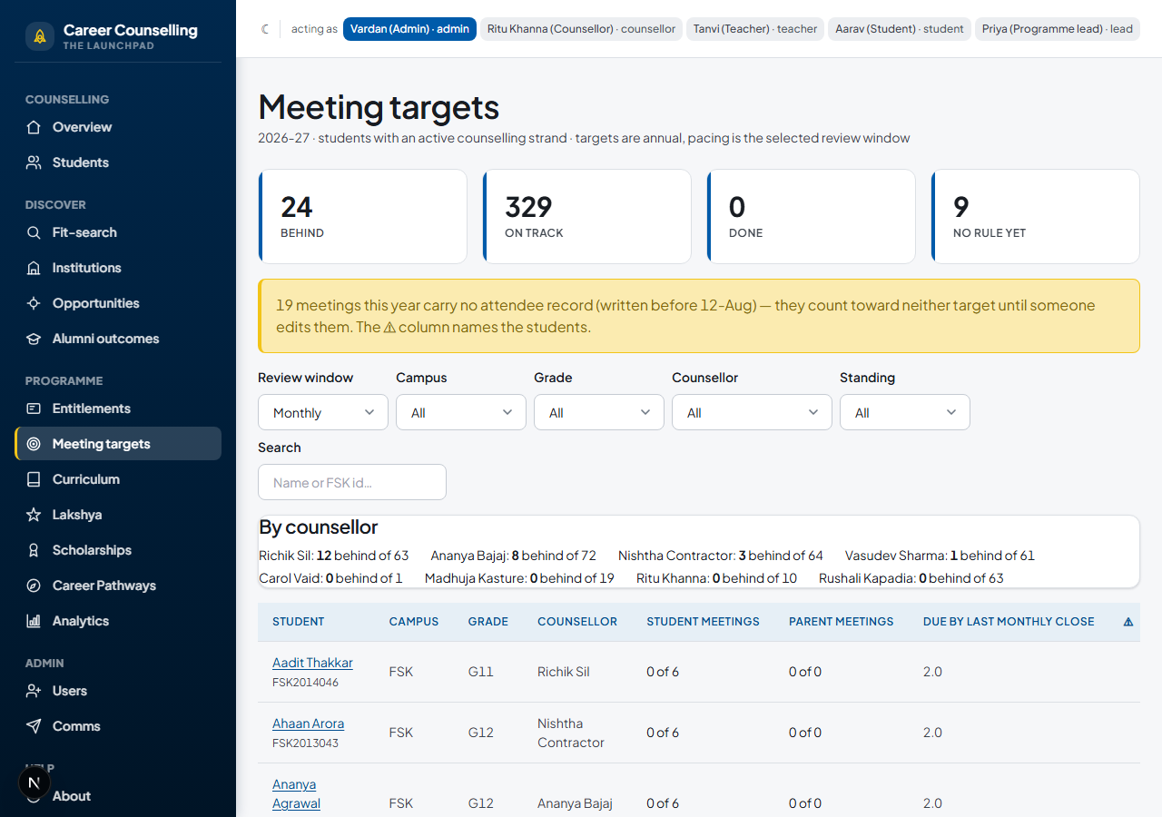Open the About menu label

click(72, 796)
